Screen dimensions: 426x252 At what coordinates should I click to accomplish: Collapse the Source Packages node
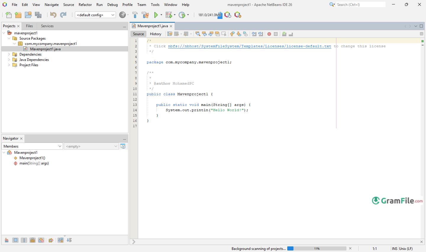pos(9,38)
